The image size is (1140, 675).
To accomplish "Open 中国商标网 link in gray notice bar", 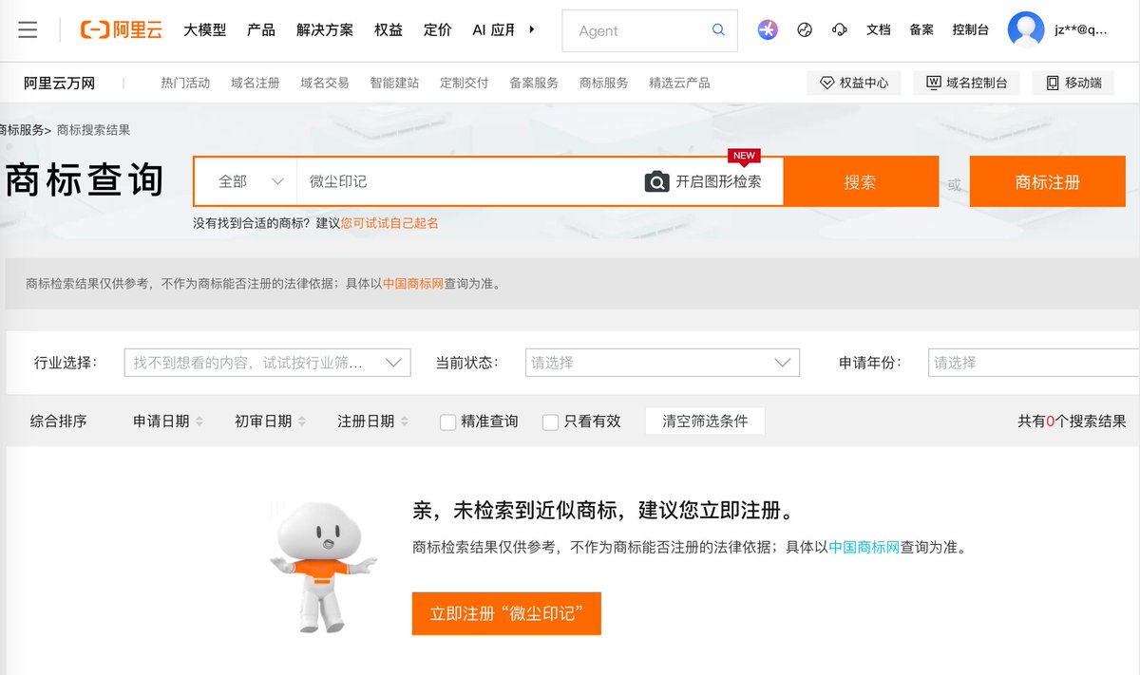I will (413, 283).
